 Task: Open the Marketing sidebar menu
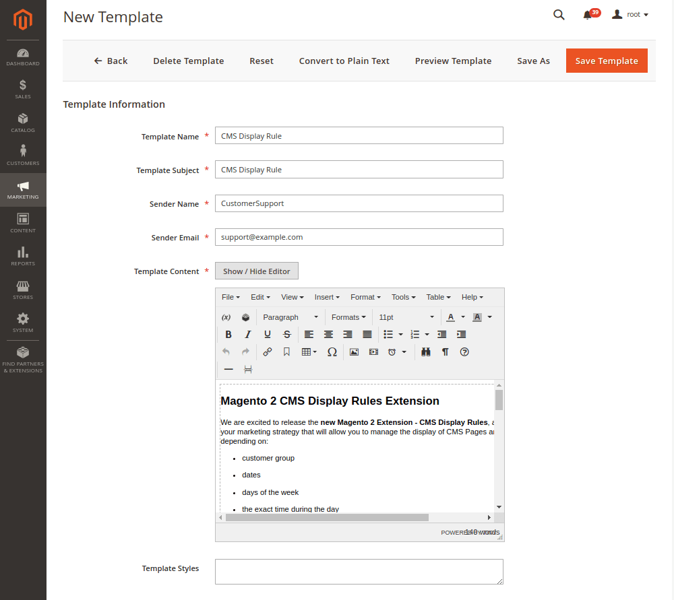tap(23, 190)
